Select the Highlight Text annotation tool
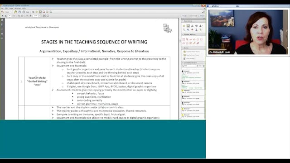 tap(188, 26)
